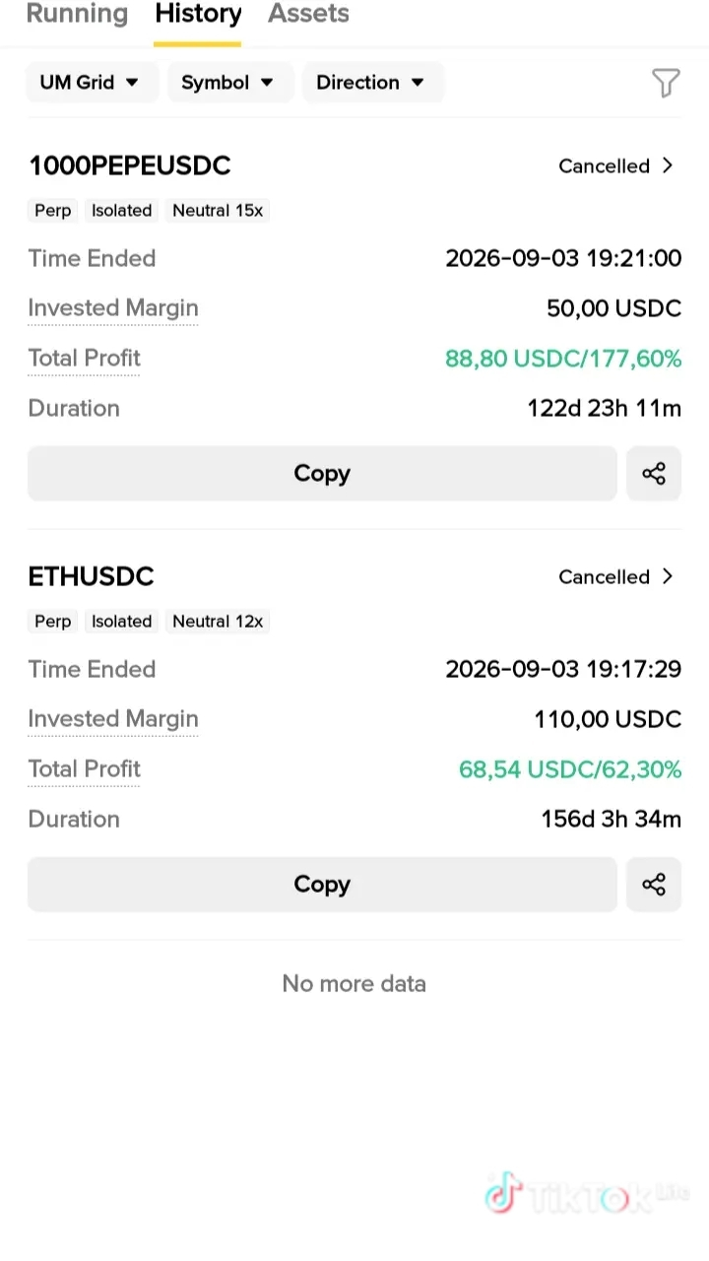Share the ETHUSDC grid result
709x1261 pixels.
point(654,885)
